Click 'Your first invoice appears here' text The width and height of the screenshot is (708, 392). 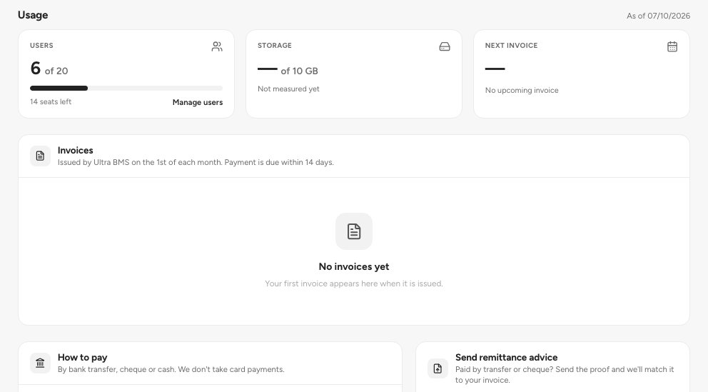coord(354,283)
